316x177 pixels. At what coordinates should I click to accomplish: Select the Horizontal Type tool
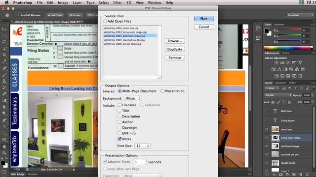4,126
